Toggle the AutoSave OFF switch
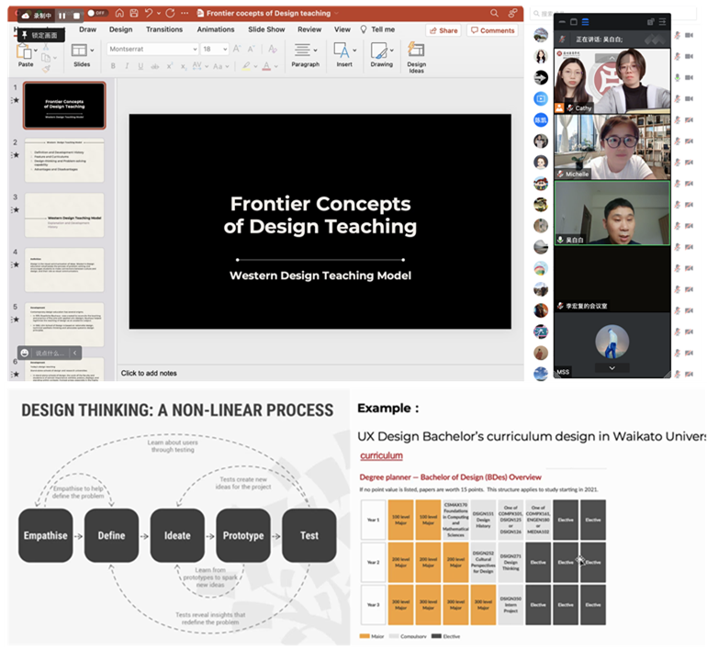 [x=95, y=14]
